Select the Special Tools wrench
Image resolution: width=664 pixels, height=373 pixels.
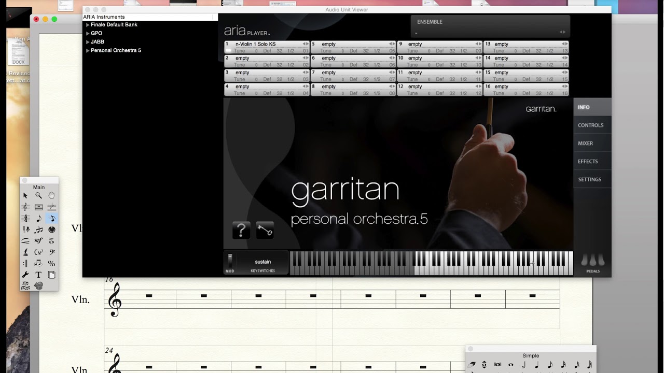25,275
